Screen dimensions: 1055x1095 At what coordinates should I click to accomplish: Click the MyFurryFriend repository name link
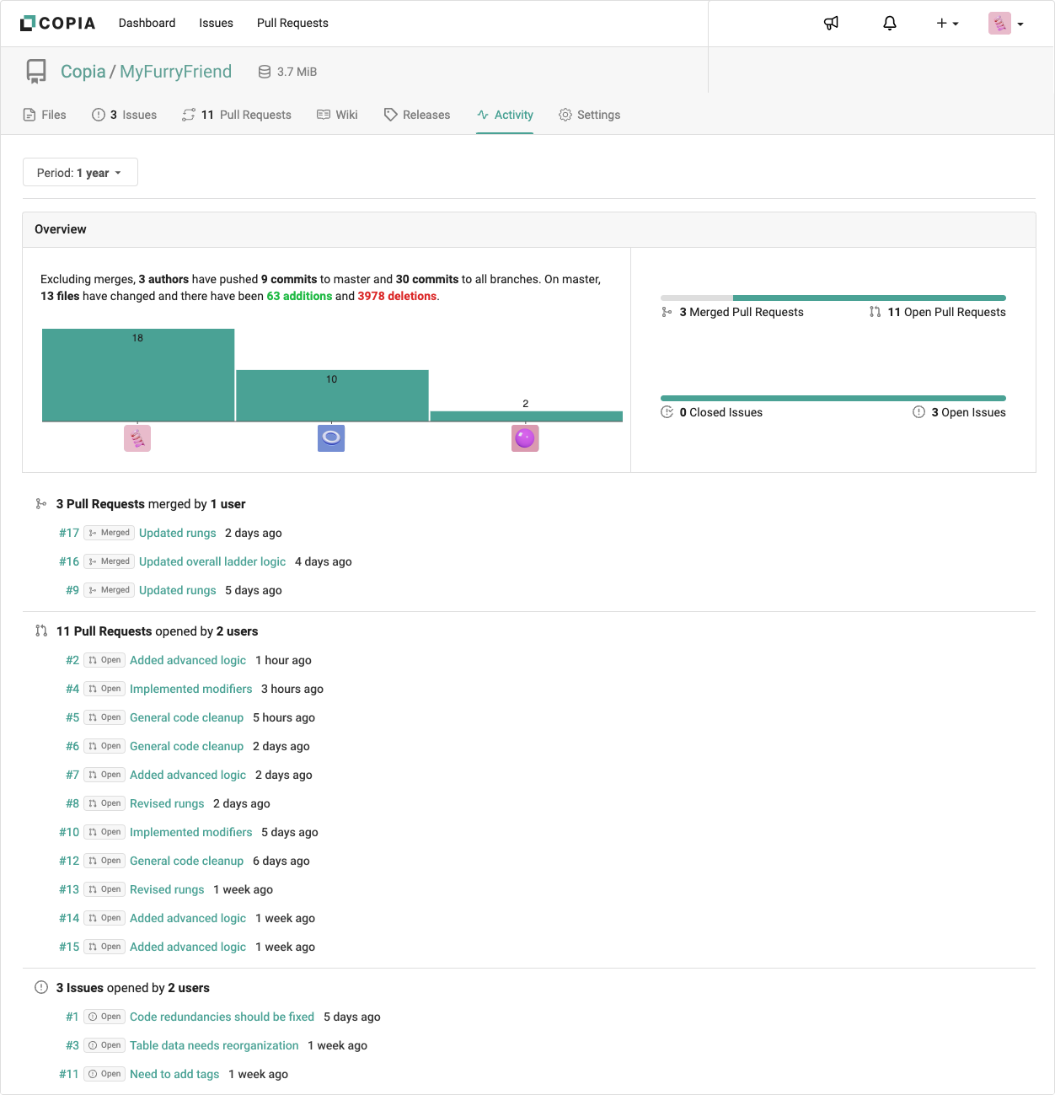click(x=175, y=72)
